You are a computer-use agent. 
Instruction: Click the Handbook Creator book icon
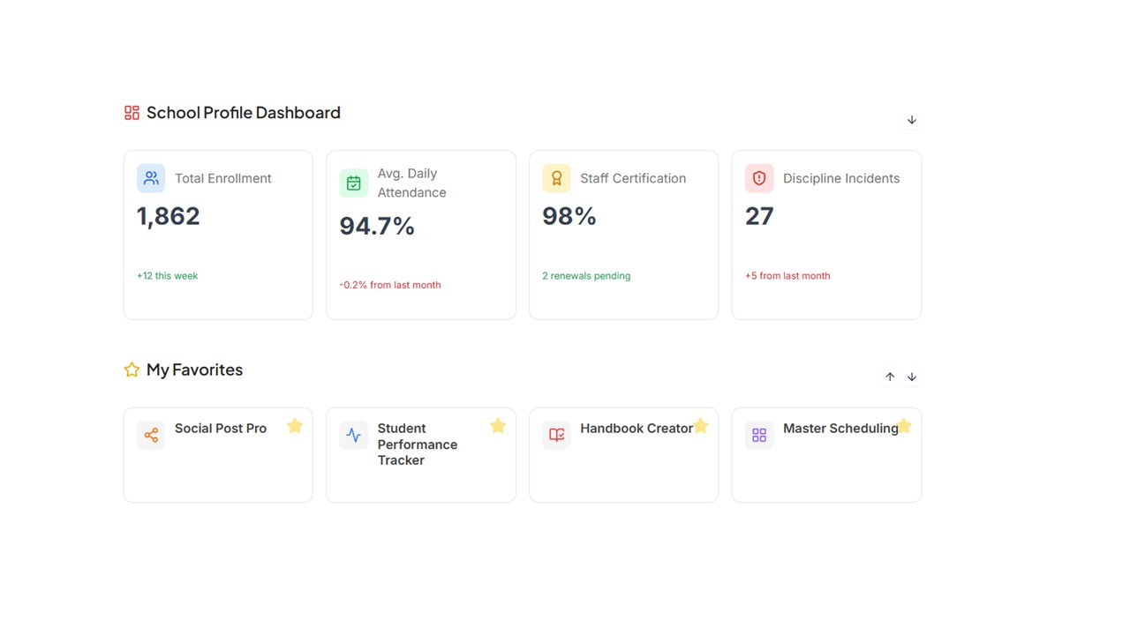tap(556, 435)
